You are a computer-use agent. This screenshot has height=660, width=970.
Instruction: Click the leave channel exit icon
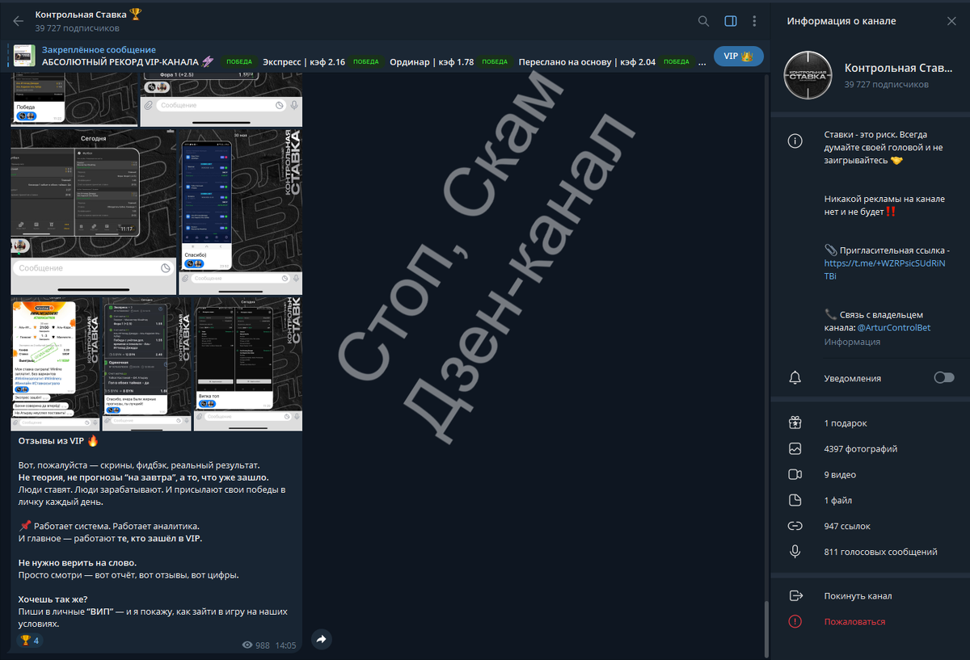(795, 596)
